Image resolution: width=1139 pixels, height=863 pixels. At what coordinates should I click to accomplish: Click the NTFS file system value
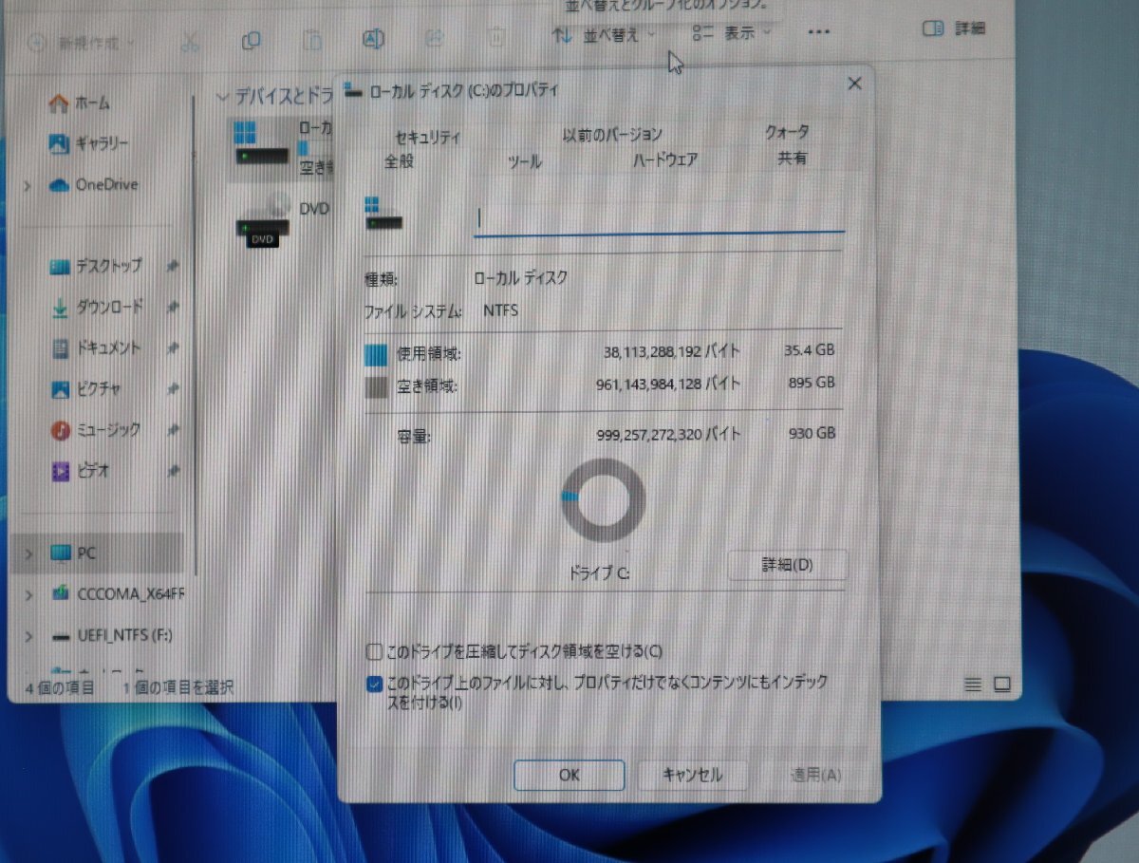click(x=500, y=310)
